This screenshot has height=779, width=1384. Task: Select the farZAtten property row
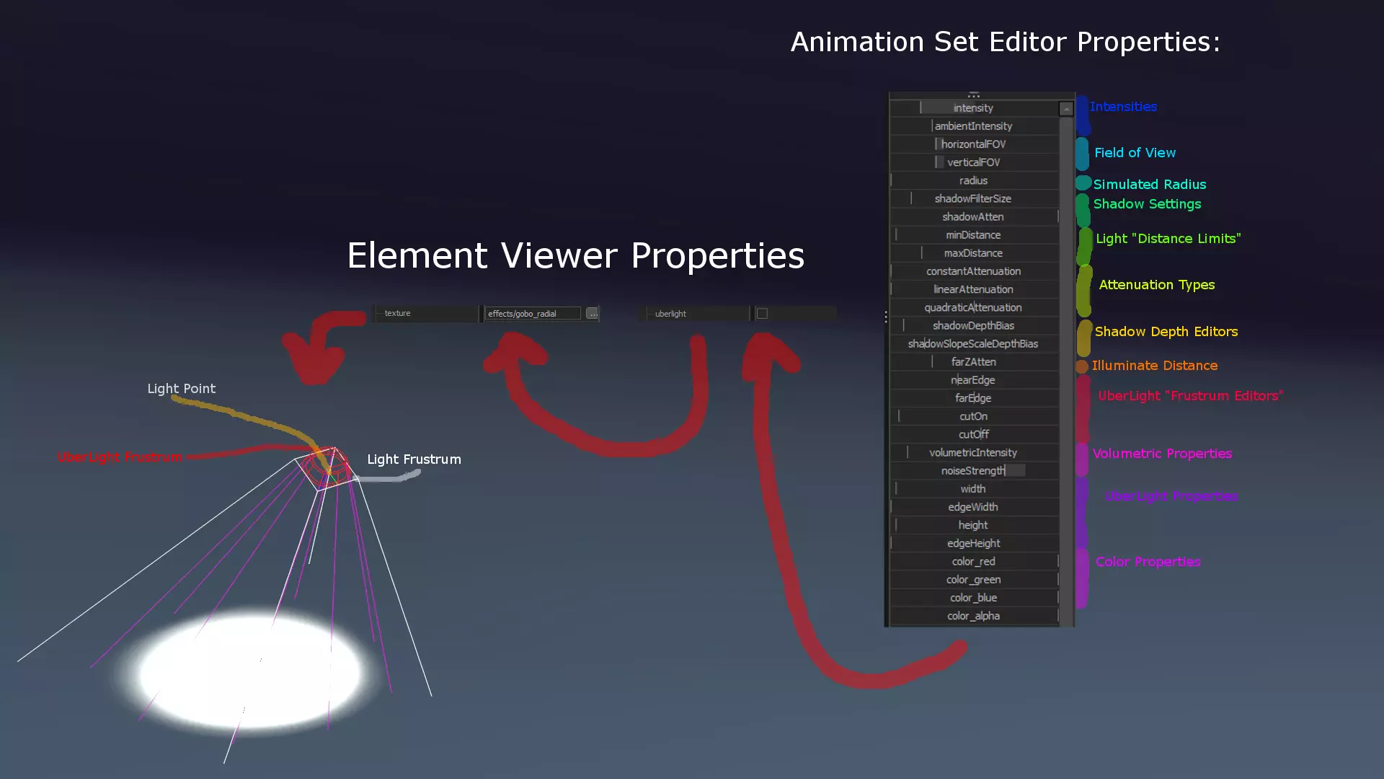coord(973,362)
